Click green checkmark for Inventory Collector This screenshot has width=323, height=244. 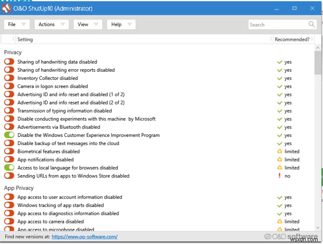(279, 78)
